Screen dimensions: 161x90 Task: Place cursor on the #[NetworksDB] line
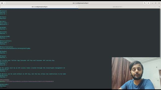coord(5,36)
